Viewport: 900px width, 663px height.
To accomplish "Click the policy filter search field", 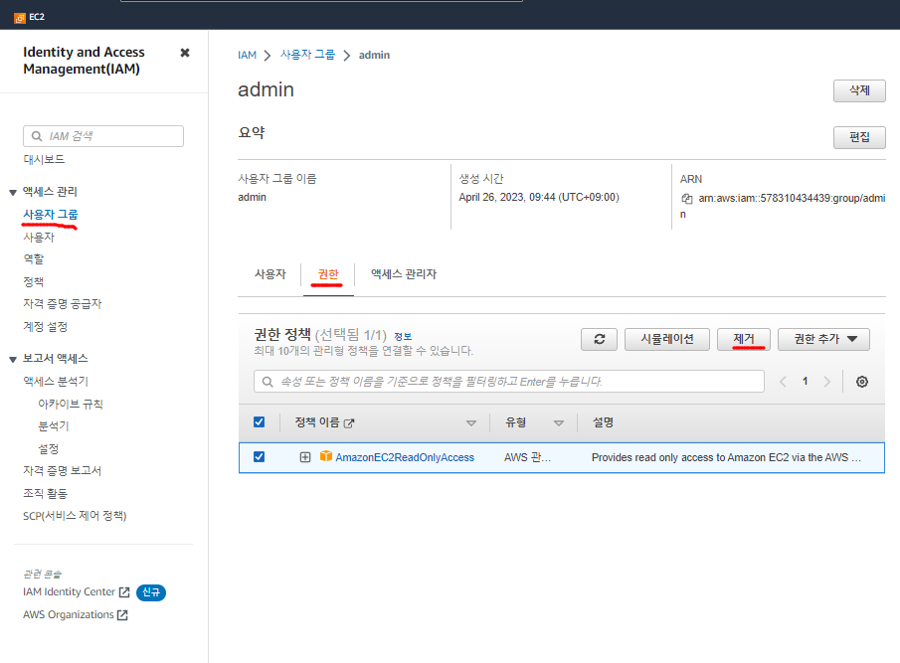I will [x=509, y=382].
